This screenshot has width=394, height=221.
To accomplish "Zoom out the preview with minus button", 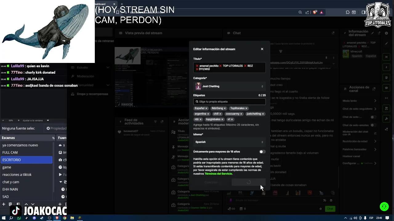I will tap(3, 120).
